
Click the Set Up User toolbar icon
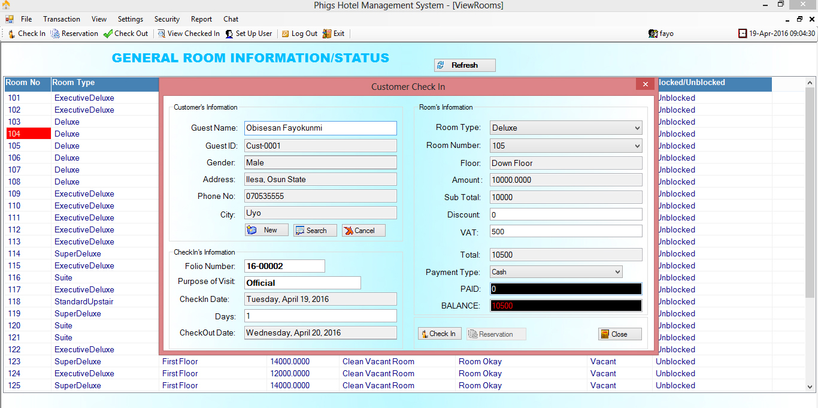(x=229, y=34)
